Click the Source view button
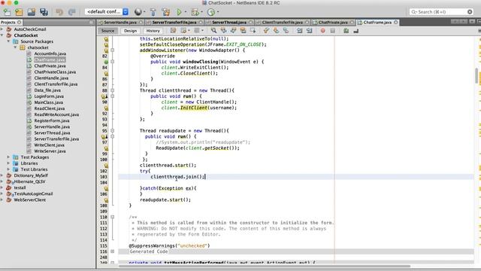The image size is (481, 271). click(107, 31)
